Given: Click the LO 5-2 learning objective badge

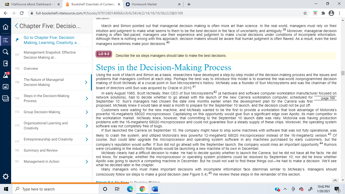Looking at the screenshot, I should [104, 54].
